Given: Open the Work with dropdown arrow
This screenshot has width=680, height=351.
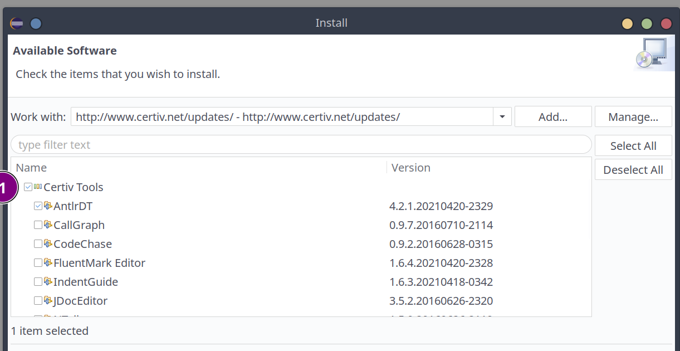Looking at the screenshot, I should point(502,117).
